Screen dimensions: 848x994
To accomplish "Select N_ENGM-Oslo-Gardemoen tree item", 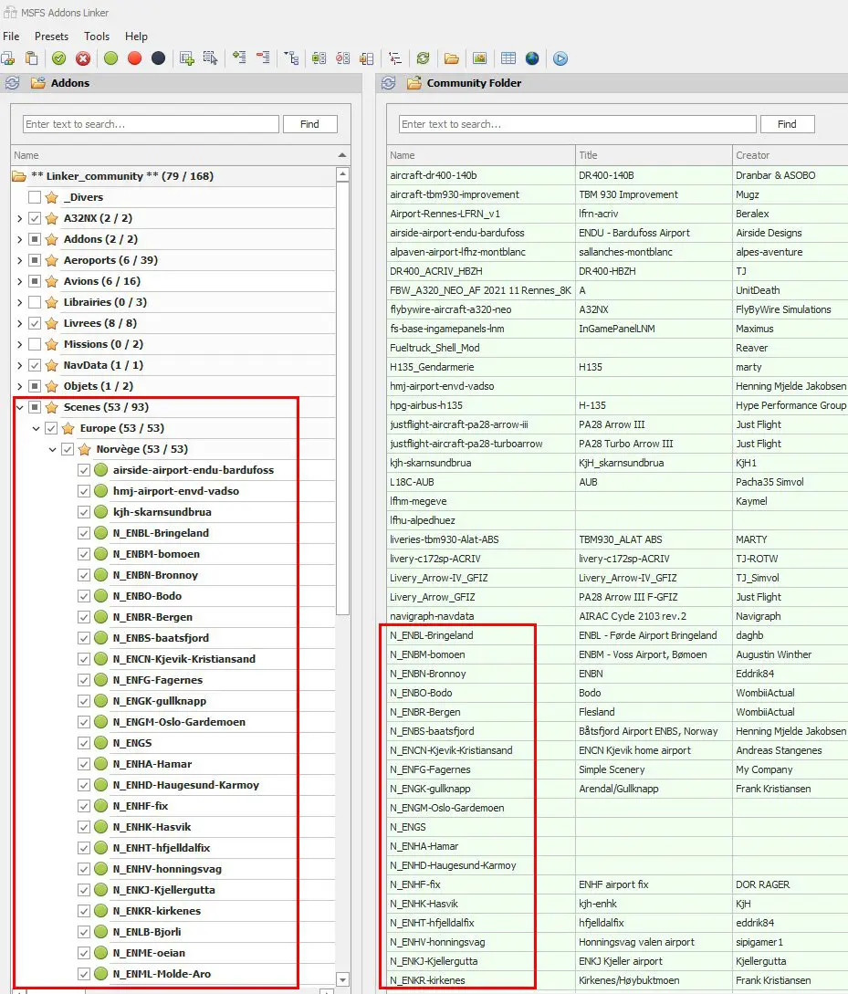I will [179, 722].
